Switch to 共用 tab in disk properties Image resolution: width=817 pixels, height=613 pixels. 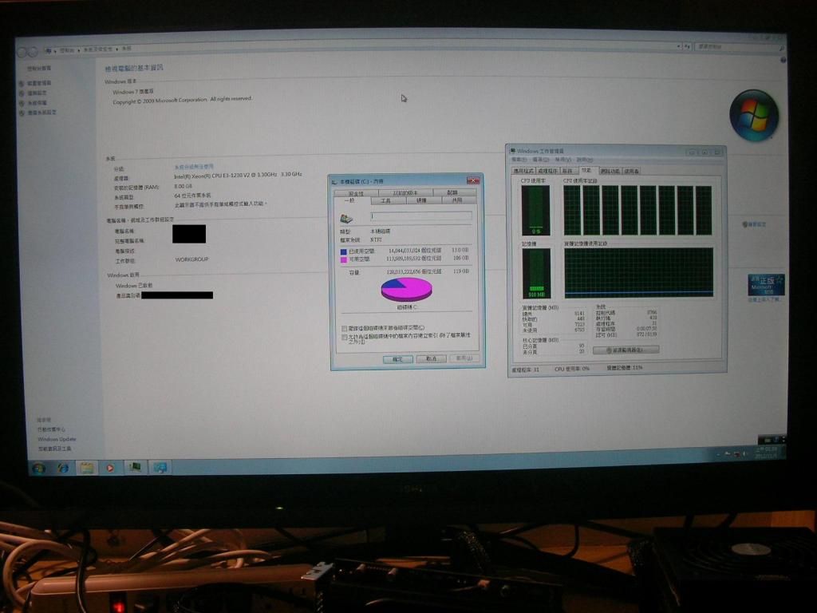coord(457,200)
